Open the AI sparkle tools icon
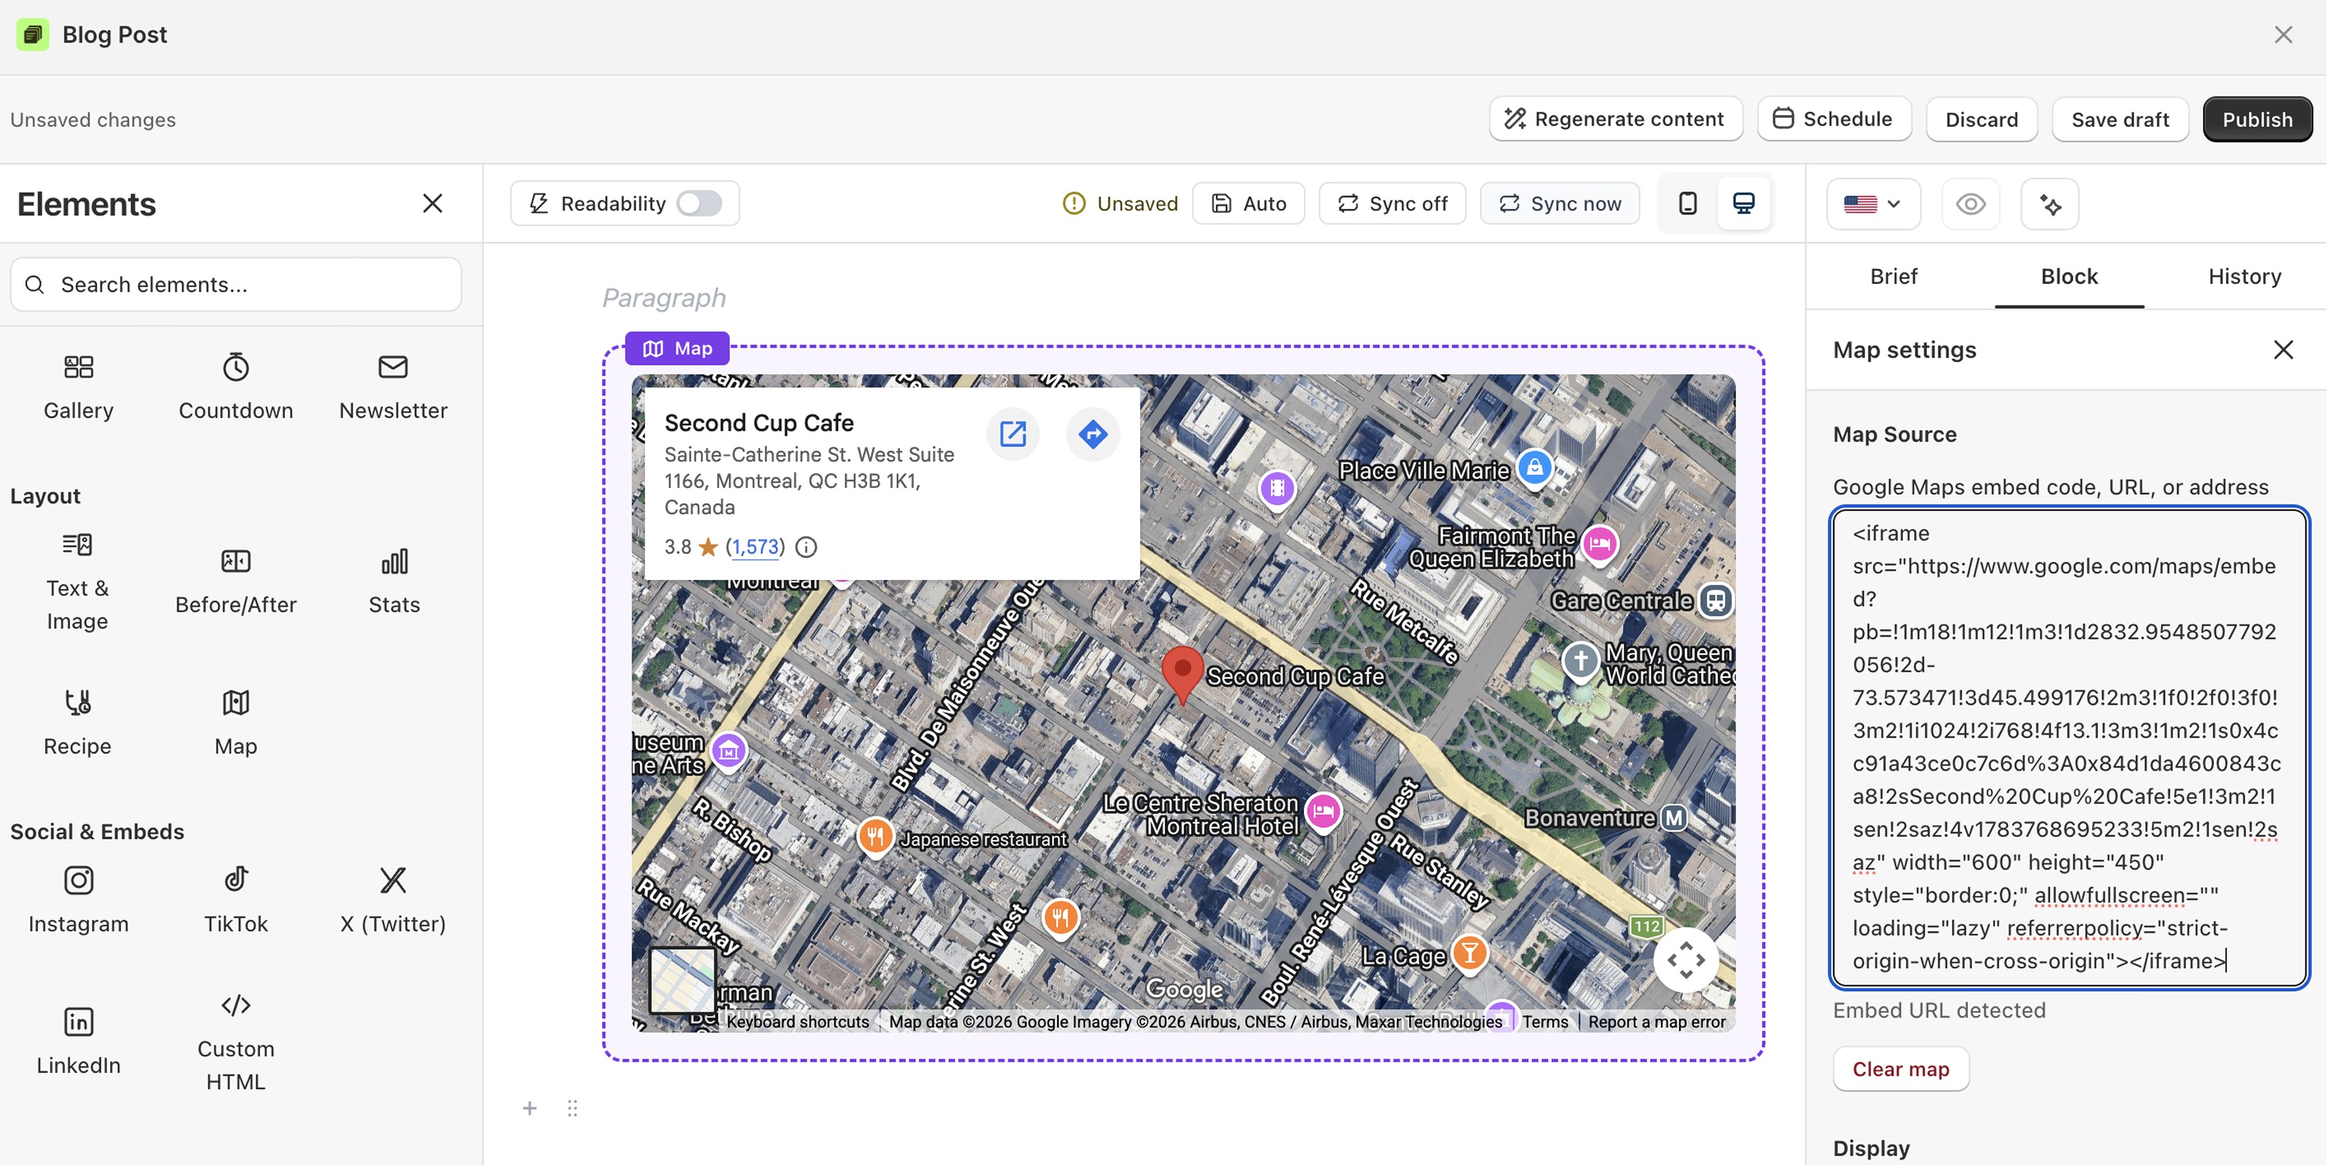The image size is (2327, 1165). tap(2050, 204)
